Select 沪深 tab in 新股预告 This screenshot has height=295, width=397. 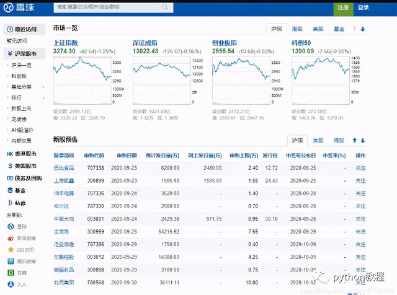tap(298, 141)
